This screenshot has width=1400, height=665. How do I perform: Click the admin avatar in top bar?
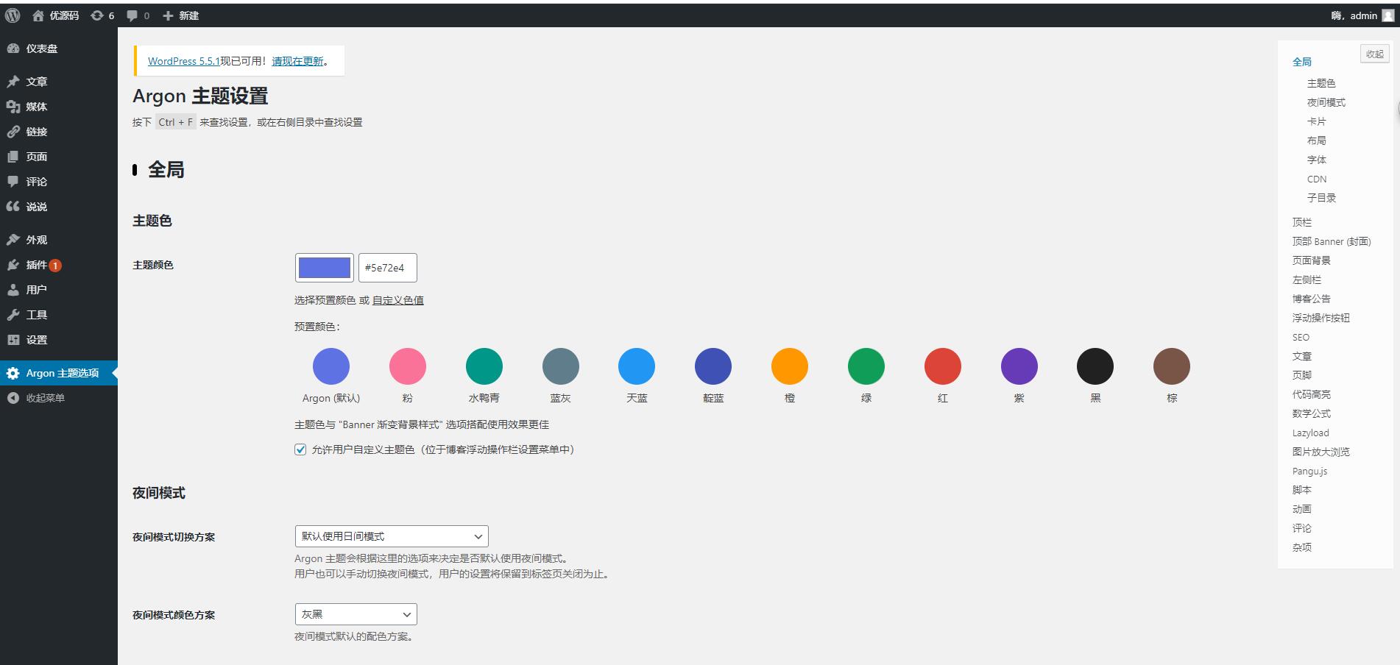coord(1387,15)
